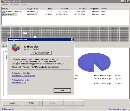The width and height of the screenshot is (130, 111).
Task: Click the drive icon on the partially hidden tab
Action: coord(4,46)
